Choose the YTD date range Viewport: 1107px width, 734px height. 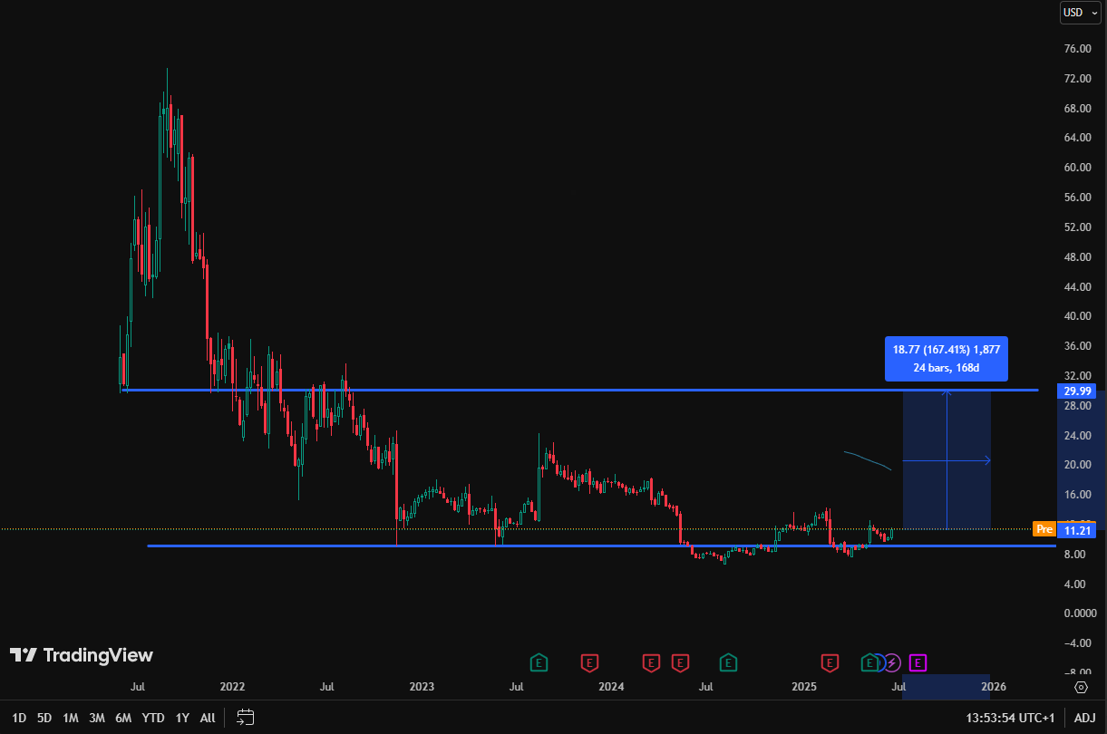pos(153,718)
